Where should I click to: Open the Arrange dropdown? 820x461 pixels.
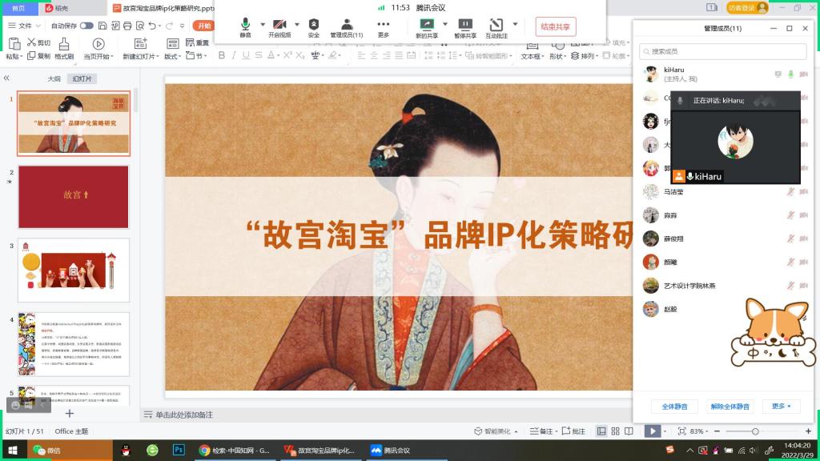point(584,56)
